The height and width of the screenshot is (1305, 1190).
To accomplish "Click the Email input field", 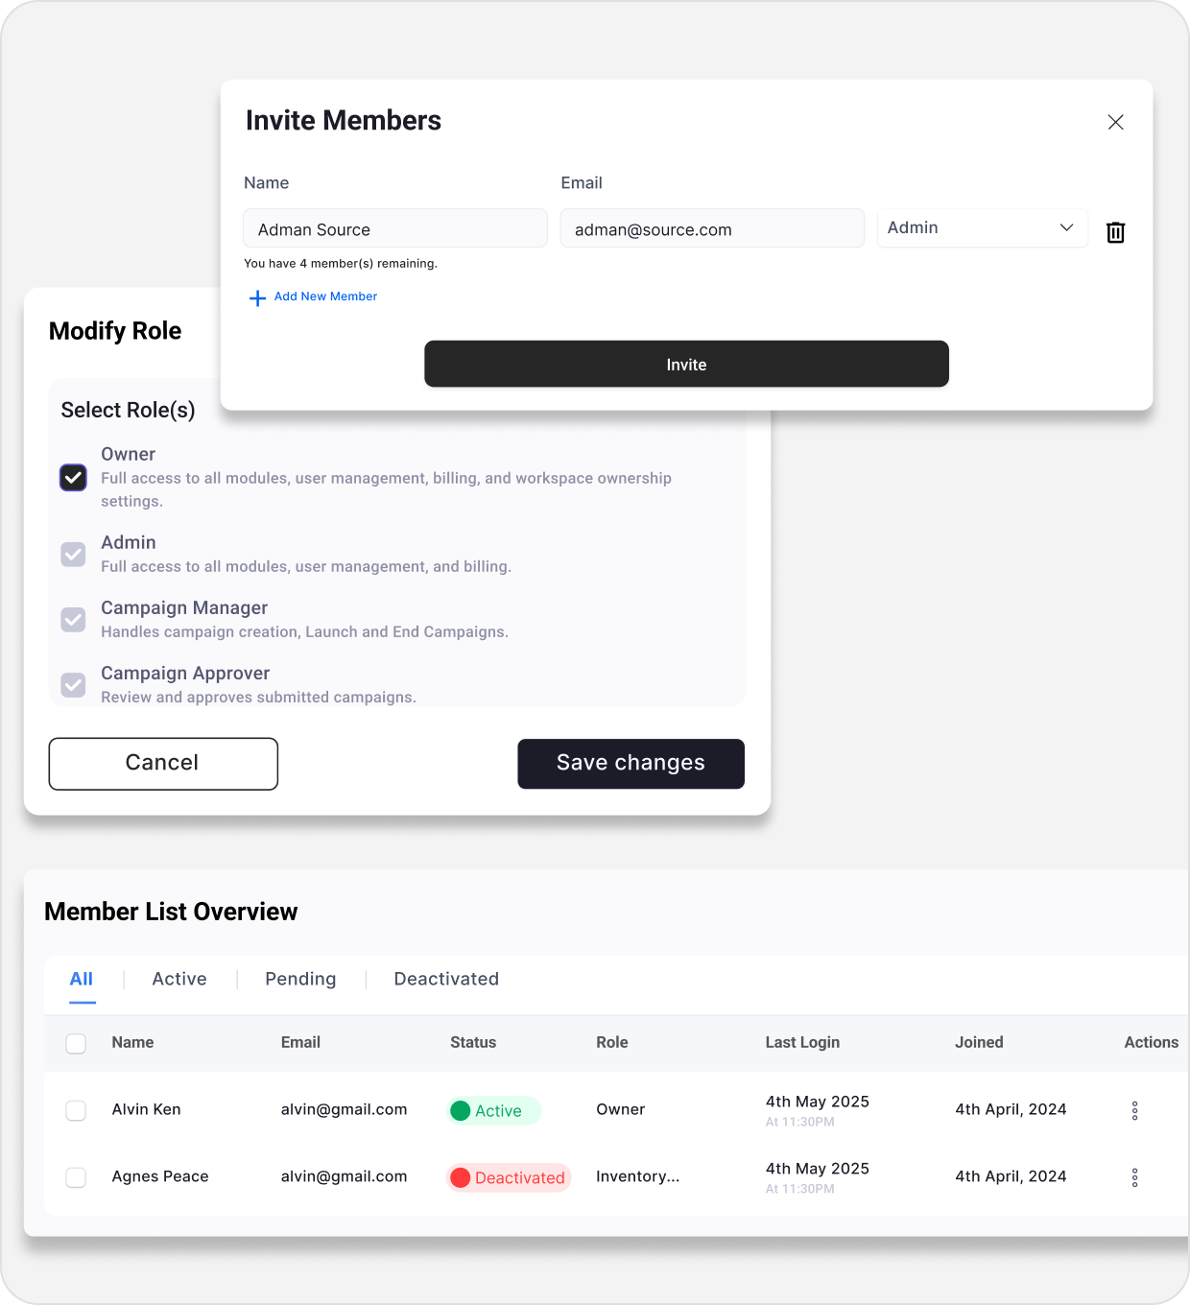I will pyautogui.click(x=711, y=229).
